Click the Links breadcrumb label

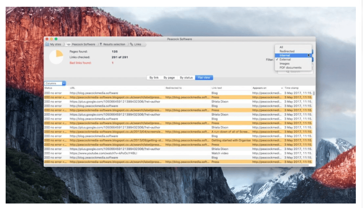click(137, 44)
